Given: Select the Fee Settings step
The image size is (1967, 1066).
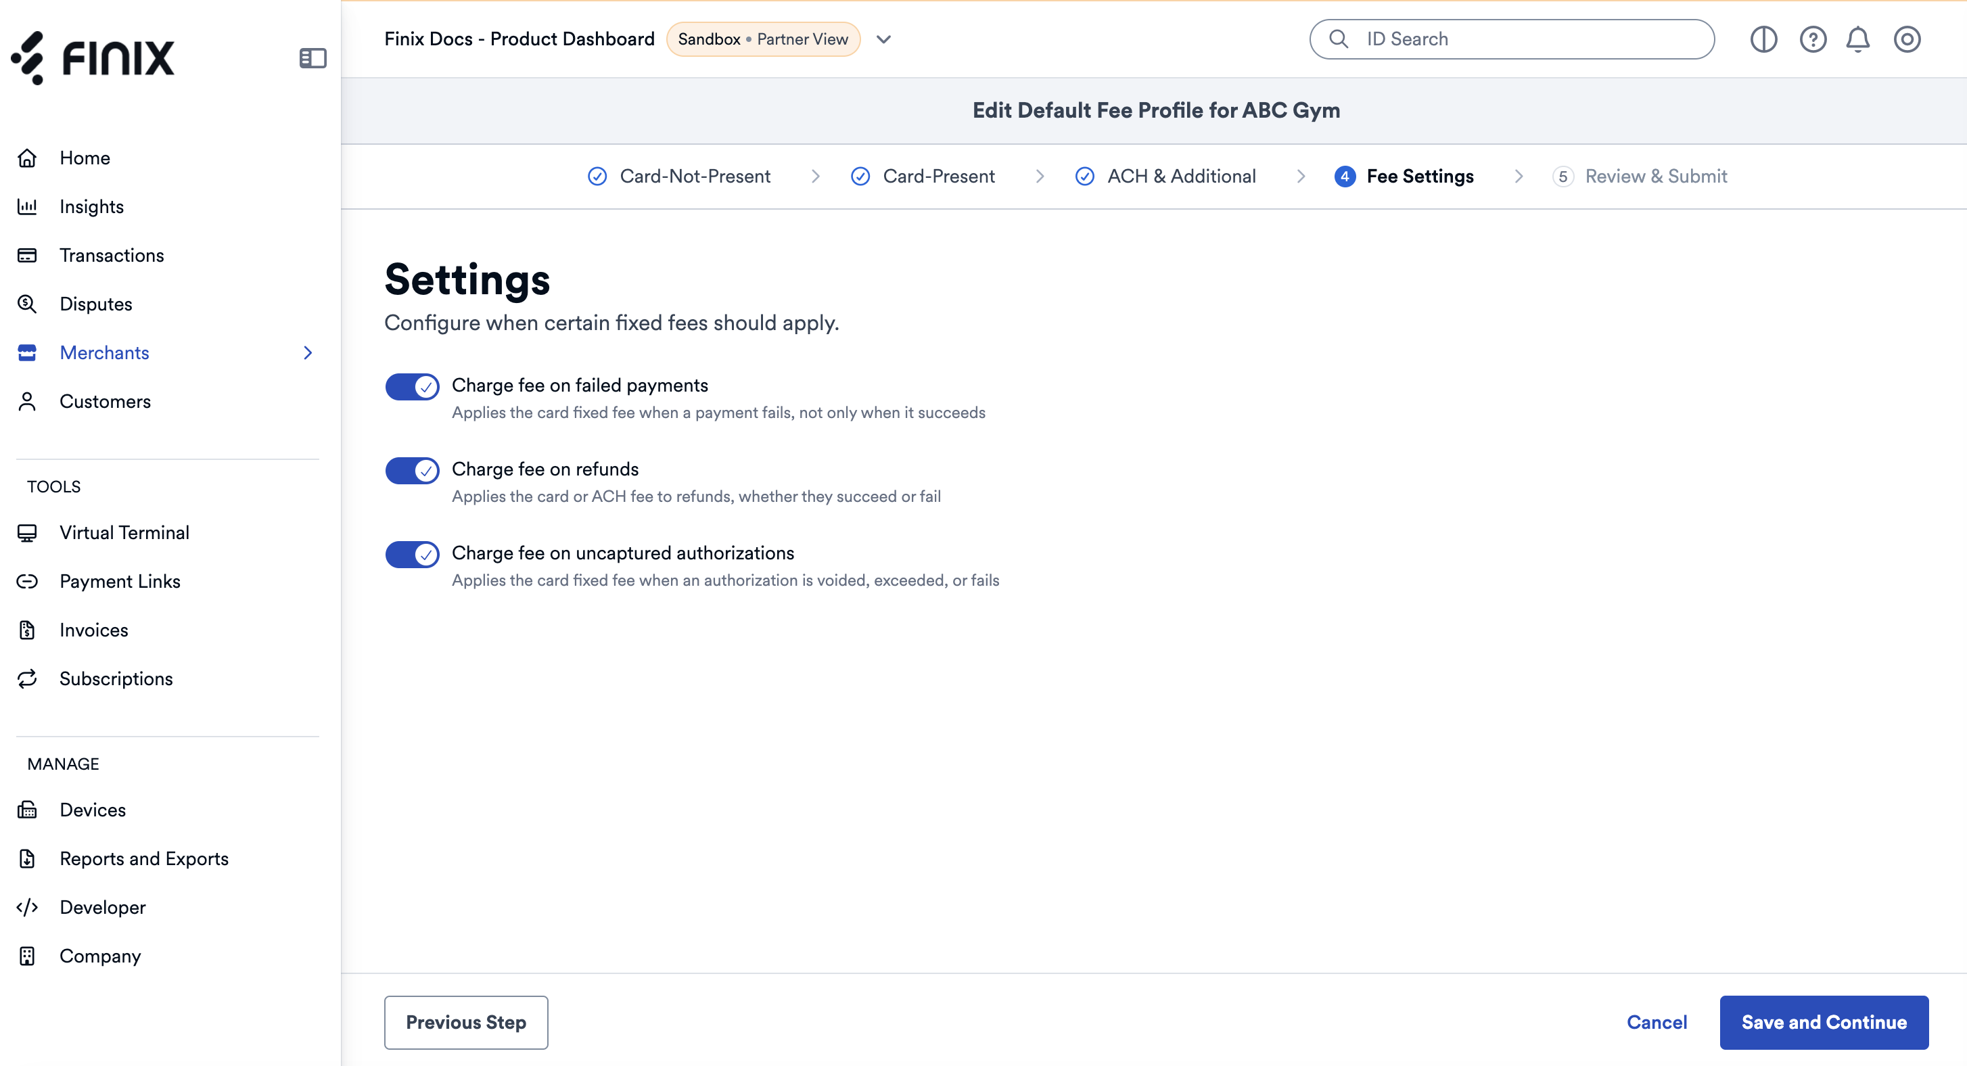Looking at the screenshot, I should point(1404,177).
